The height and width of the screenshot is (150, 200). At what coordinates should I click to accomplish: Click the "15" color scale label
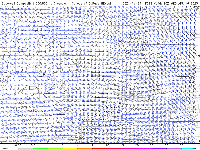(122, 145)
